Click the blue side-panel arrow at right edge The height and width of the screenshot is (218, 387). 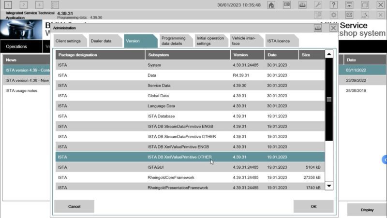pos(385,160)
